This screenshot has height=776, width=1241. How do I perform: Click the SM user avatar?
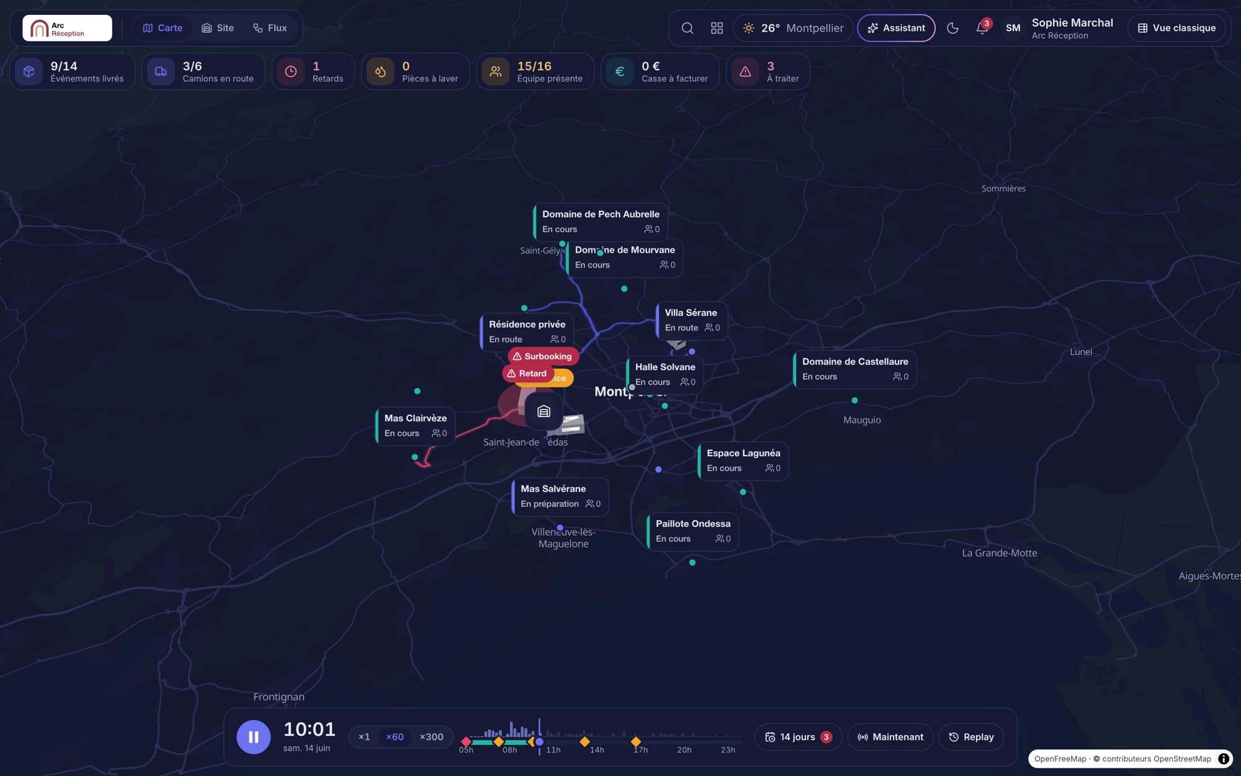(x=1013, y=28)
